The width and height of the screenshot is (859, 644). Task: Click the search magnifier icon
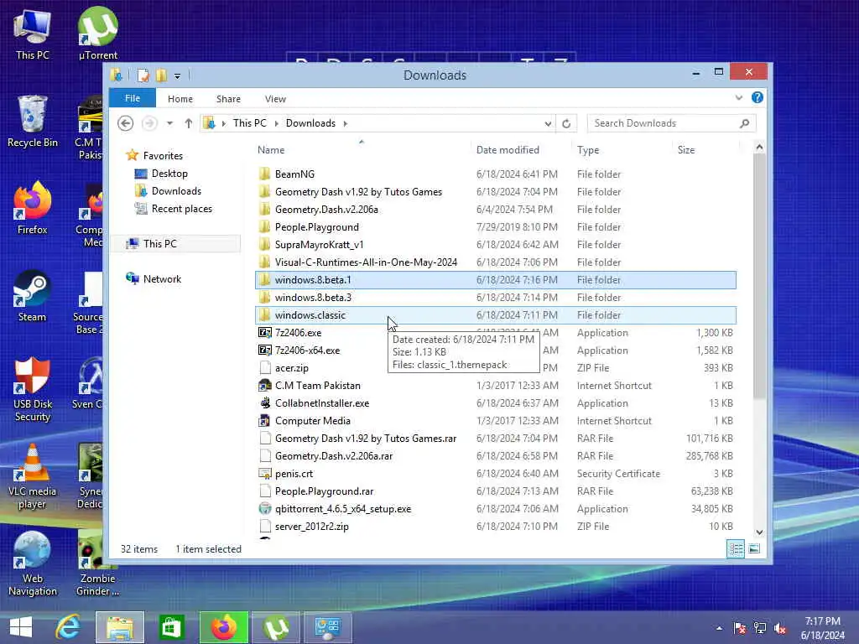(x=745, y=123)
